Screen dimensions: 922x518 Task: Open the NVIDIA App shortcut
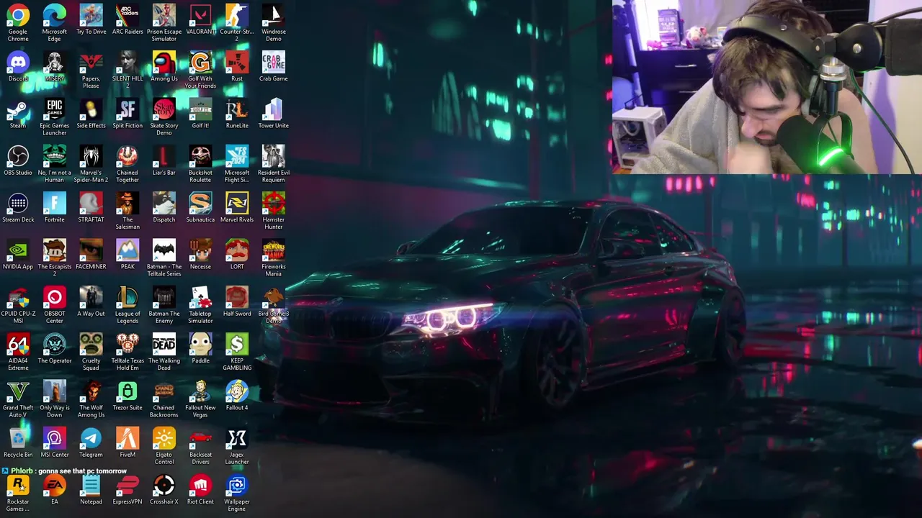coord(18,250)
